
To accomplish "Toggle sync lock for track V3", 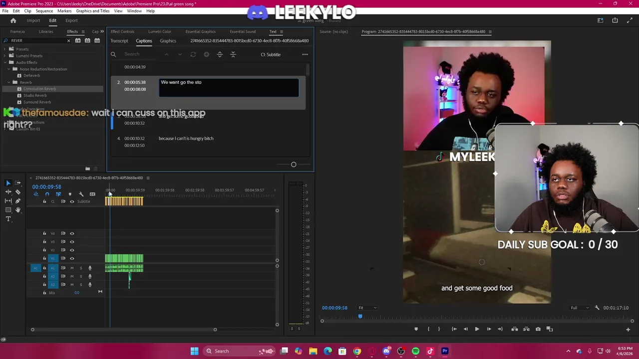I will coord(63,242).
